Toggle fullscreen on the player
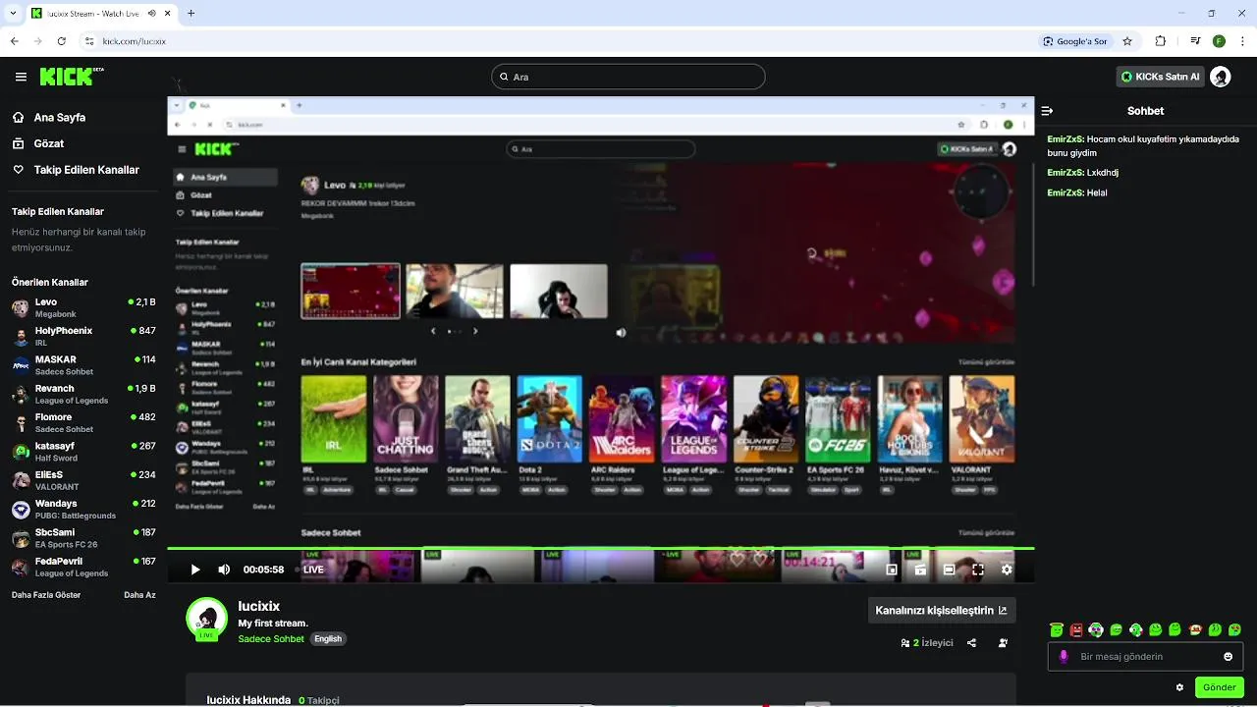Viewport: 1257px width, 707px height. (978, 570)
